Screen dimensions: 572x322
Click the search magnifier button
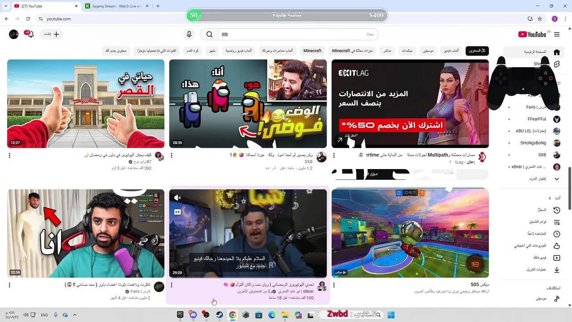tap(209, 34)
